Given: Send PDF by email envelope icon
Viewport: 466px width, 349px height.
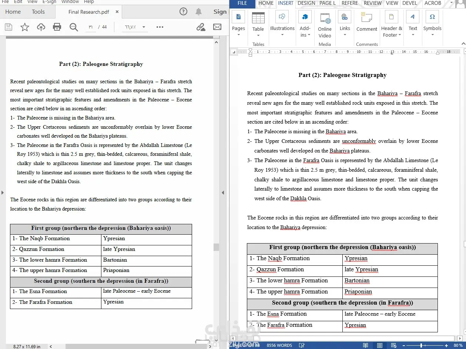Looking at the screenshot, I should (x=217, y=27).
